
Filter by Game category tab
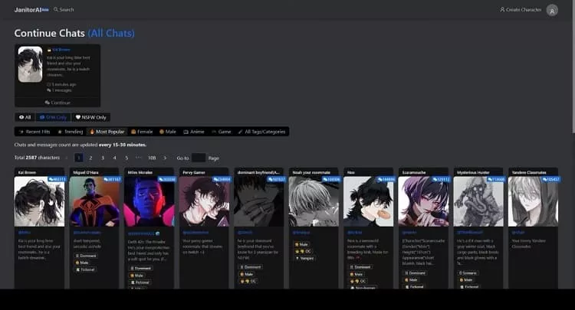[x=221, y=132]
